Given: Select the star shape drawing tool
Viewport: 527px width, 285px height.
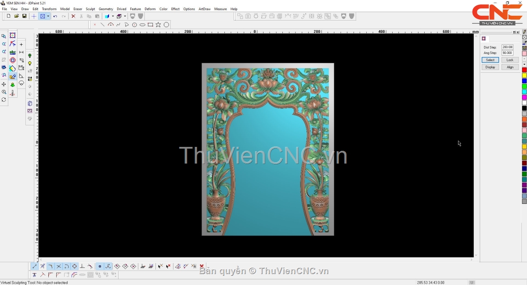Looking at the screenshot, I should 158,25.
